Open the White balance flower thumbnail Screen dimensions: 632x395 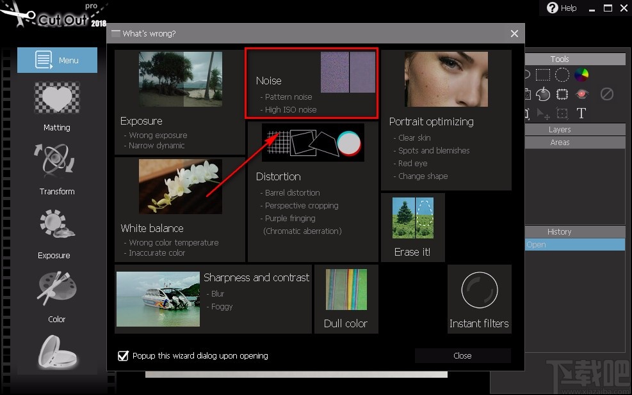(x=180, y=187)
